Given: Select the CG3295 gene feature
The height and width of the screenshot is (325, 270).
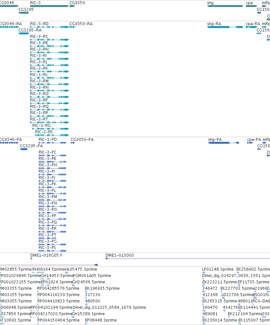Looking at the screenshot, I should click(x=23, y=13).
